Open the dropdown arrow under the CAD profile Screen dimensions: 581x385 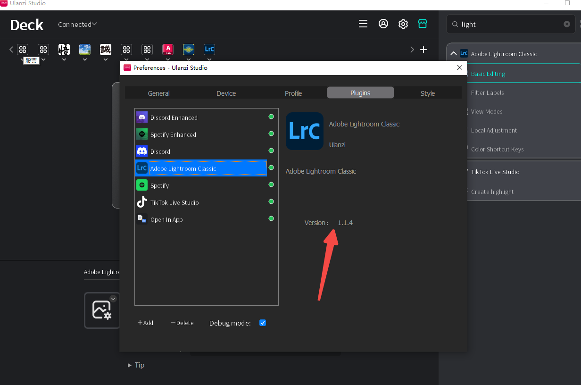point(168,59)
